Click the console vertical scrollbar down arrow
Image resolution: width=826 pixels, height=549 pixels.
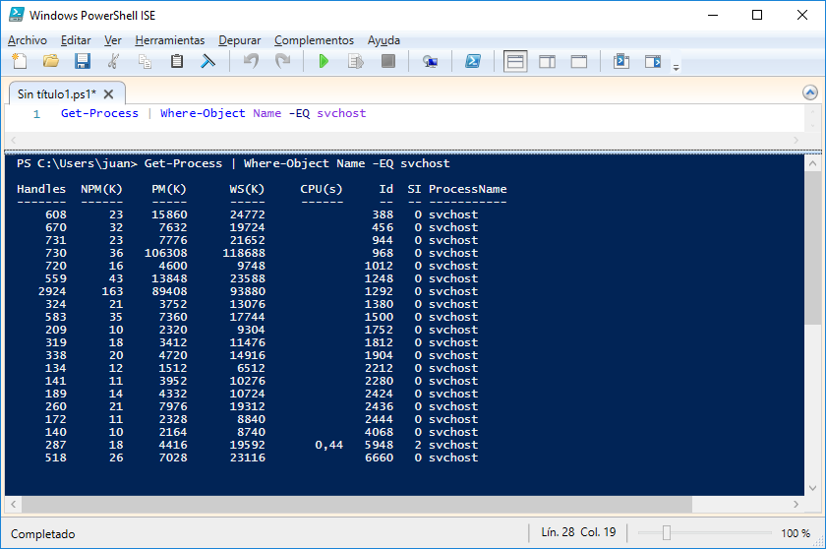(x=813, y=488)
